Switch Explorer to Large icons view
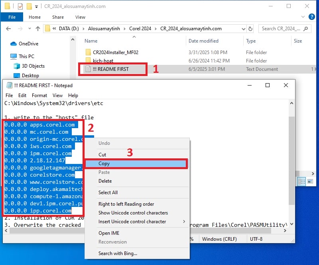The width and height of the screenshot is (319, 265). coord(310,181)
